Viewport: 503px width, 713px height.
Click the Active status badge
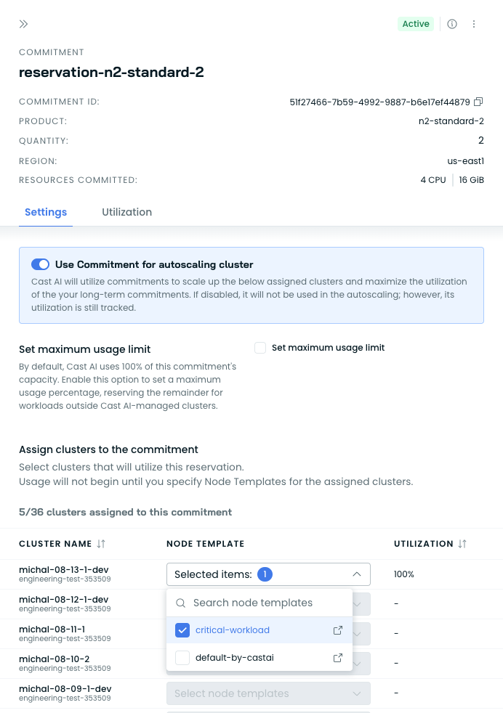tap(416, 24)
